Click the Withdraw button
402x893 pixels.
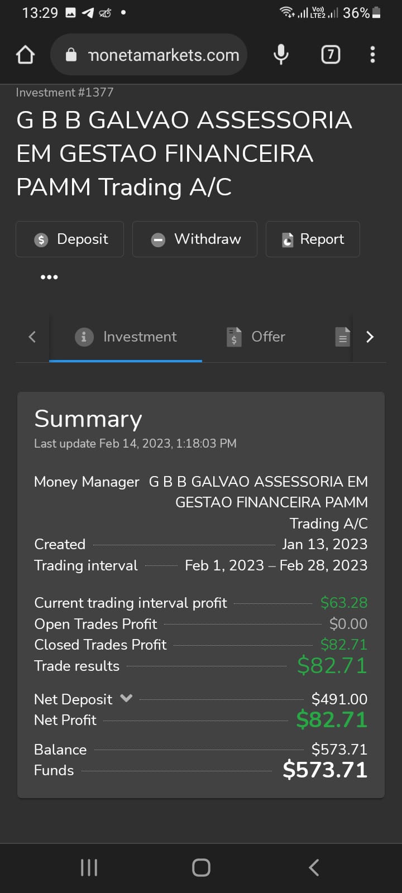click(195, 239)
